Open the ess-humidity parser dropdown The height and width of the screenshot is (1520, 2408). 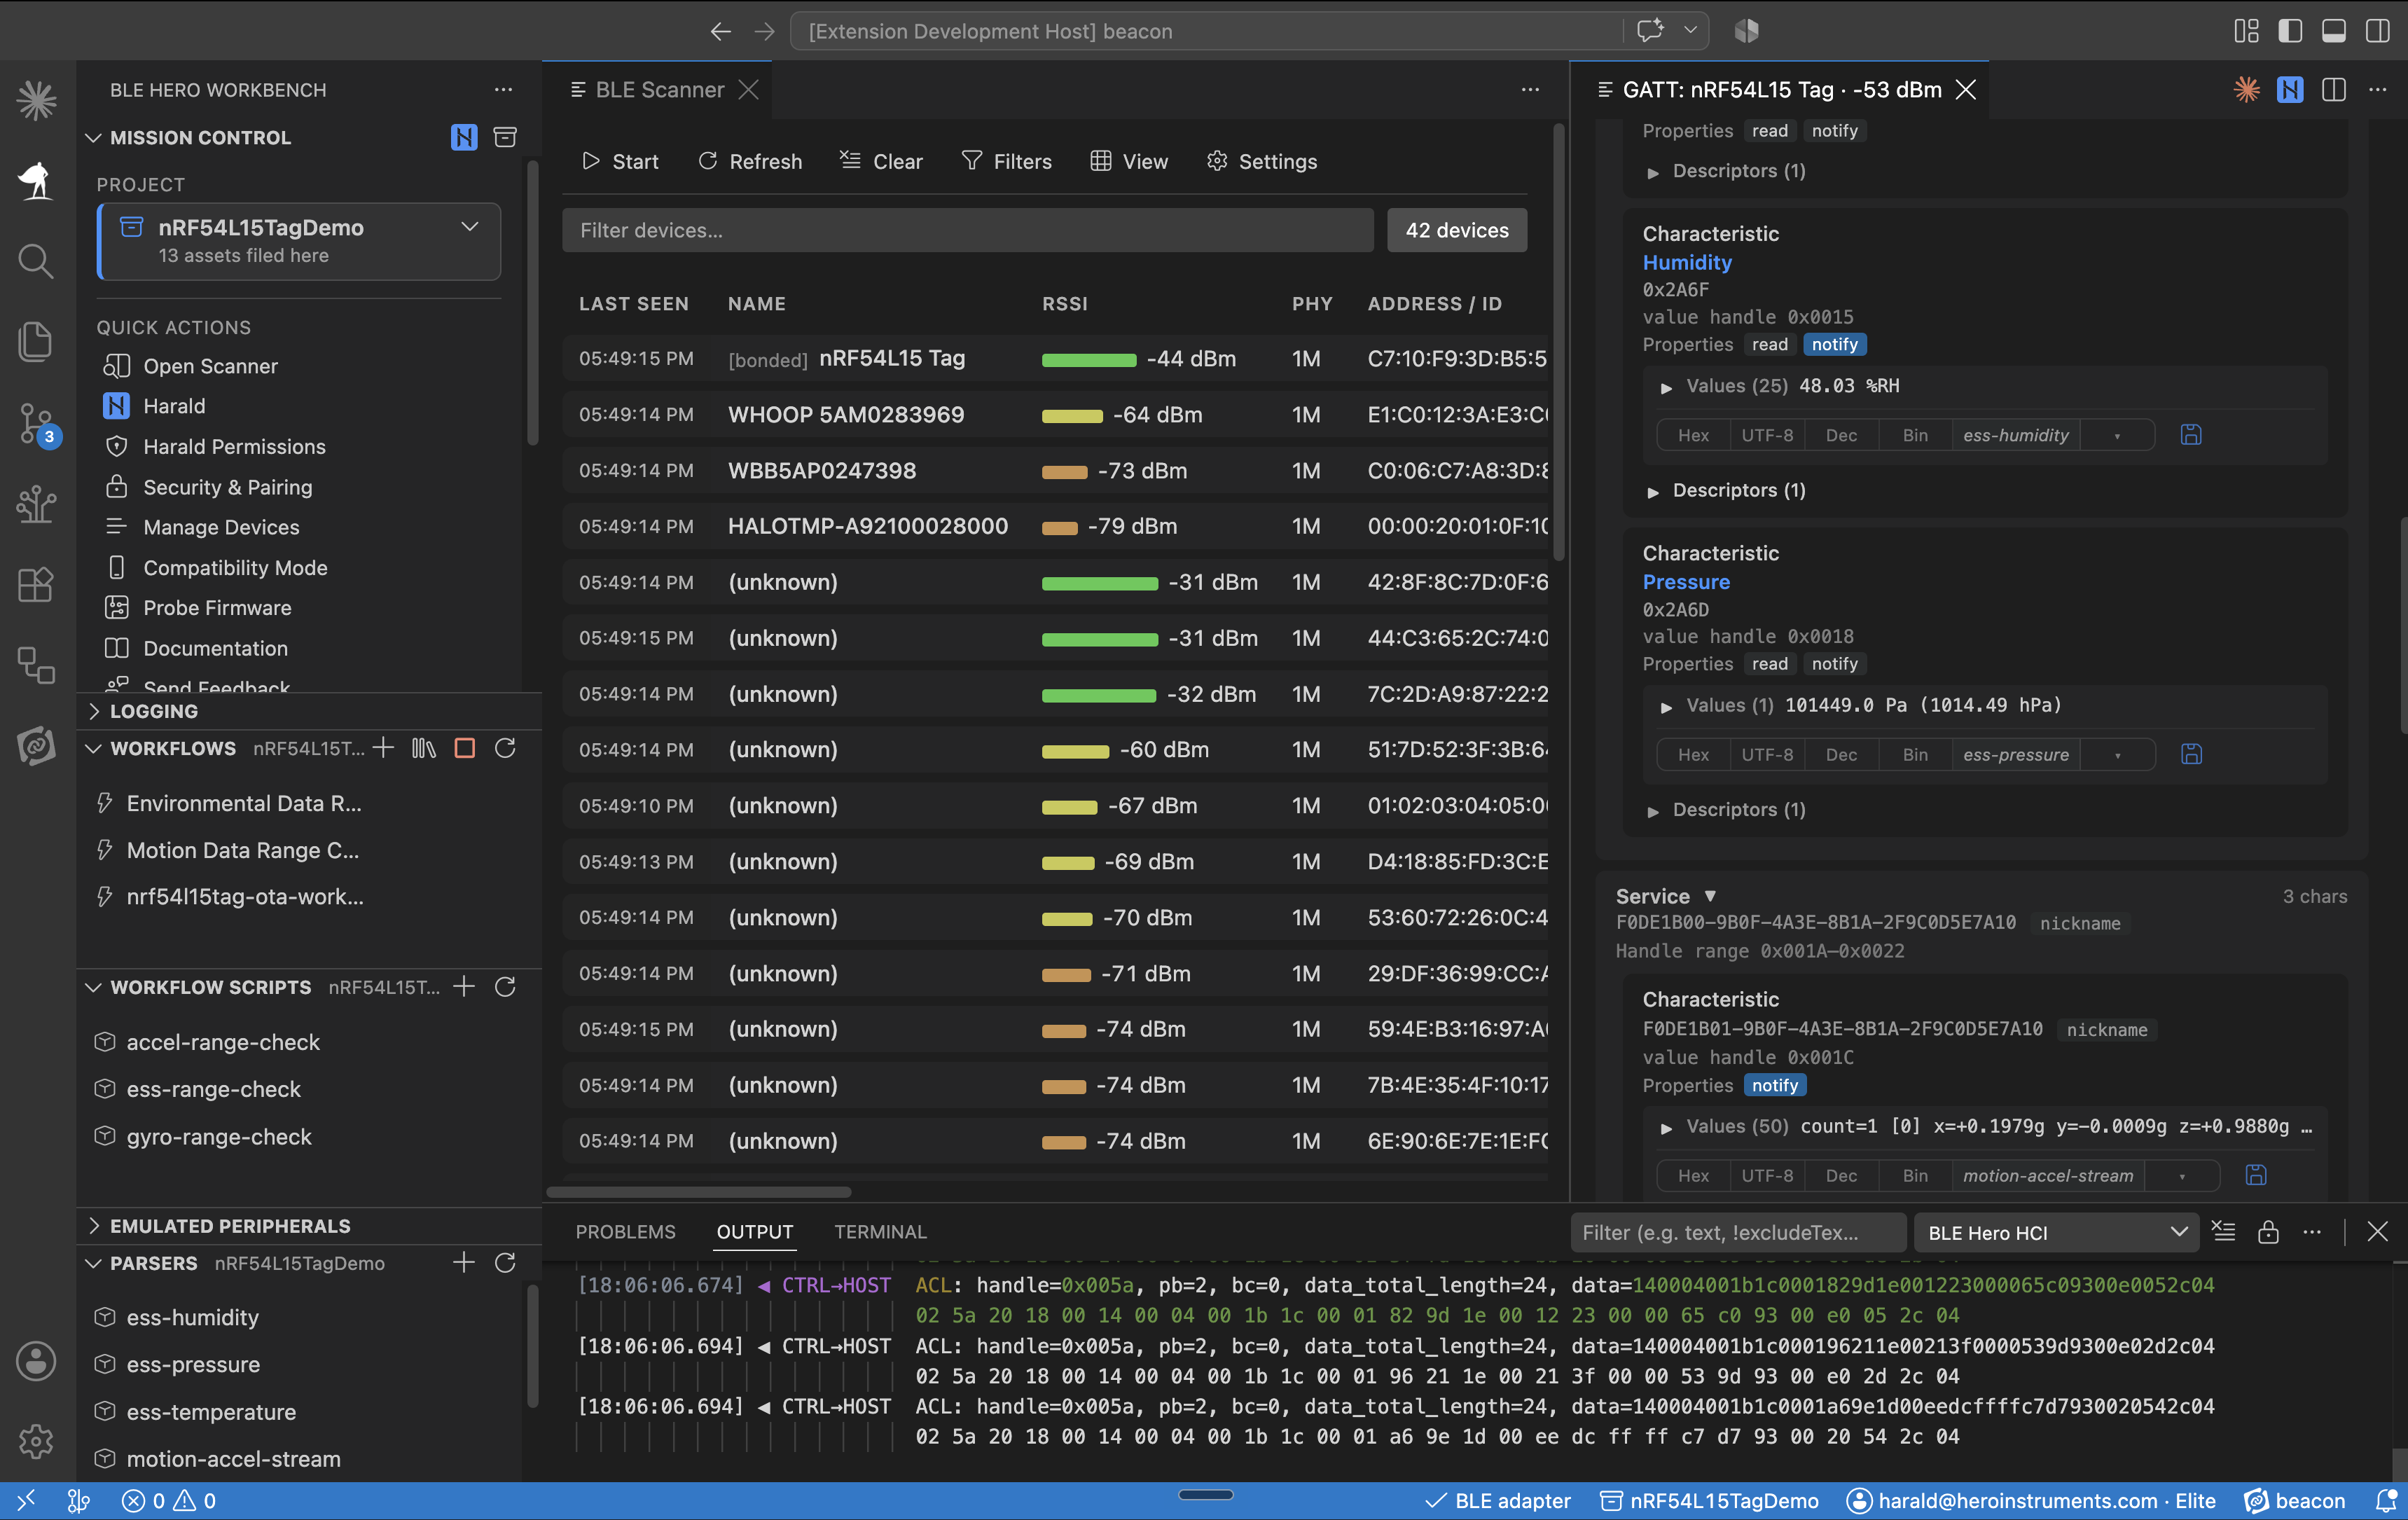[2117, 435]
